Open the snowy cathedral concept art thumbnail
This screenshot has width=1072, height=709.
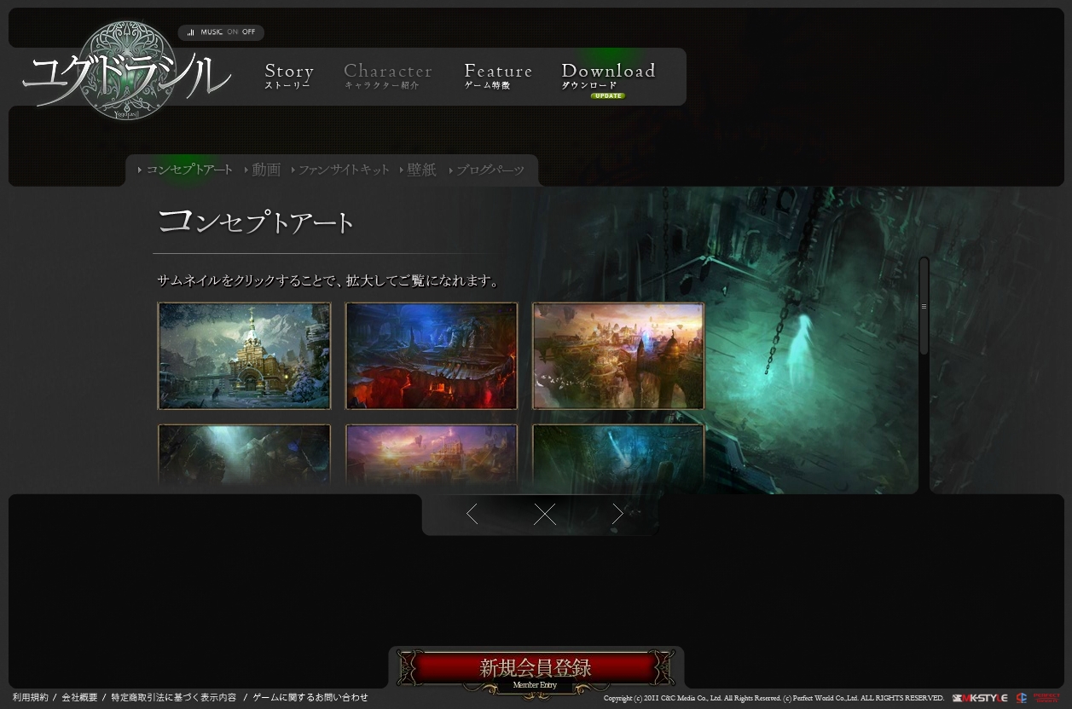(244, 356)
